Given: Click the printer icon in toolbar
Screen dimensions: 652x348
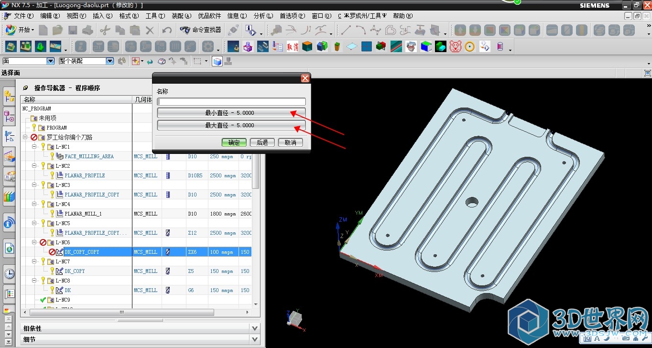Looking at the screenshot, I should 87,30.
